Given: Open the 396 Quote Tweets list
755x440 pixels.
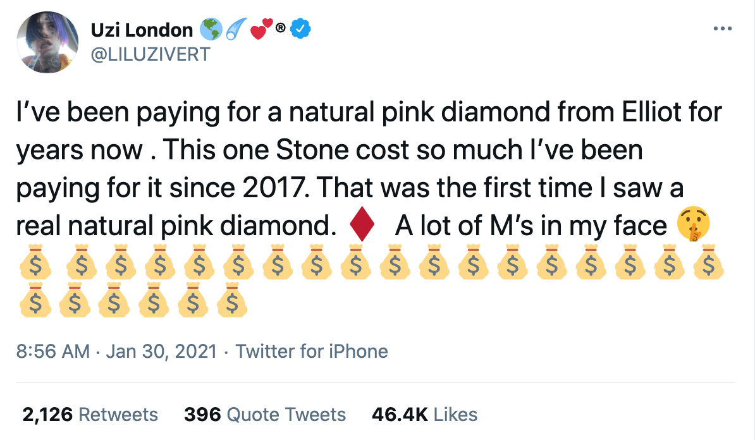Looking at the screenshot, I should click(265, 415).
